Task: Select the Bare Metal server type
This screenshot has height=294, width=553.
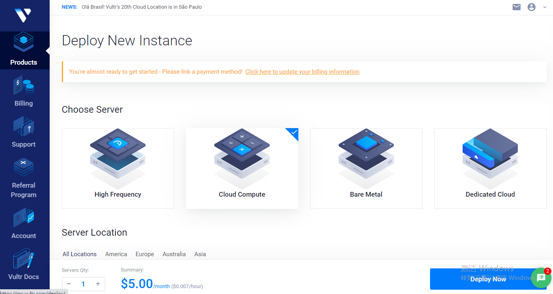Action: pyautogui.click(x=366, y=168)
